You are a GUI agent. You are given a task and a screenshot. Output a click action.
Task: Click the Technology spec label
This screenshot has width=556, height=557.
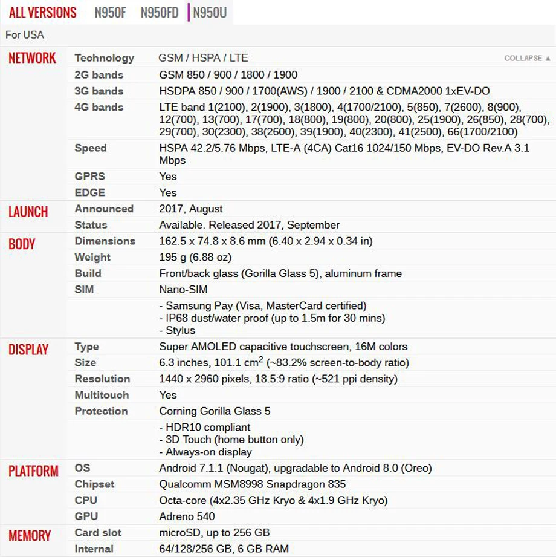[x=105, y=58]
